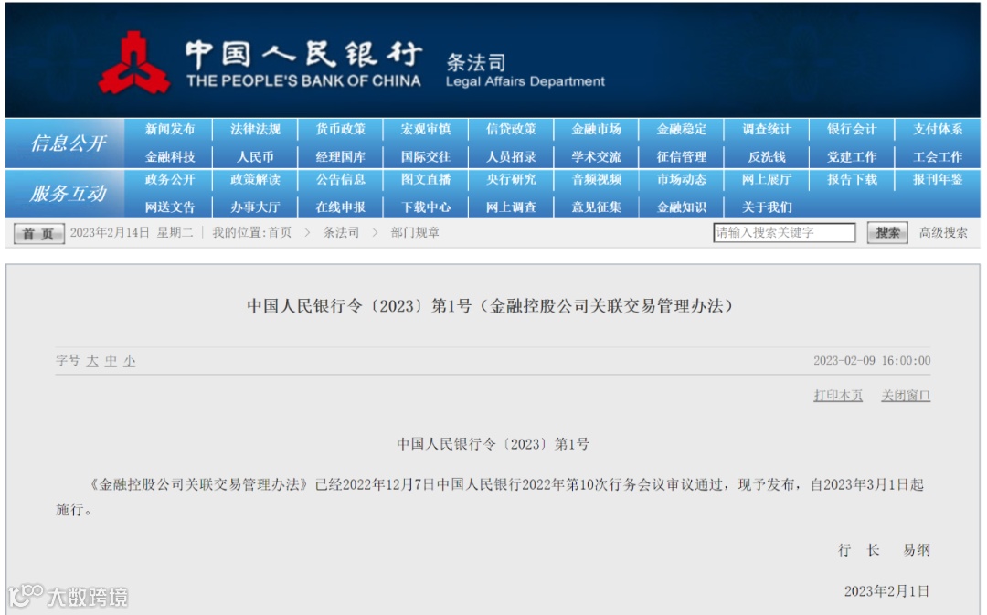Viewport: 987px width, 615px height.
Task: Set font size to 中
Action: pos(111,361)
